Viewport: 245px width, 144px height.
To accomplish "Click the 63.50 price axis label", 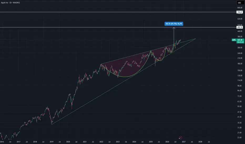I will click(239, 102).
